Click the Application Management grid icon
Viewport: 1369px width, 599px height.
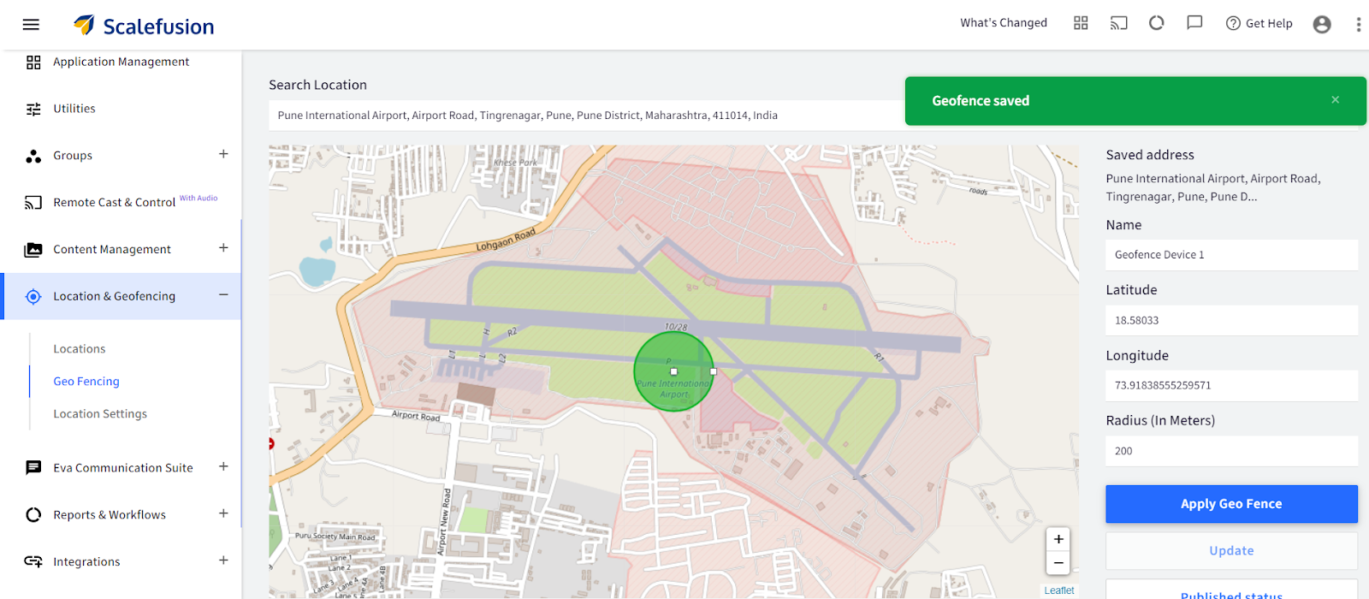click(x=33, y=62)
